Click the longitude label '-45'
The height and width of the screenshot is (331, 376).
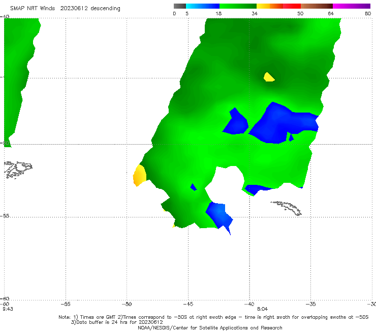click(188, 304)
